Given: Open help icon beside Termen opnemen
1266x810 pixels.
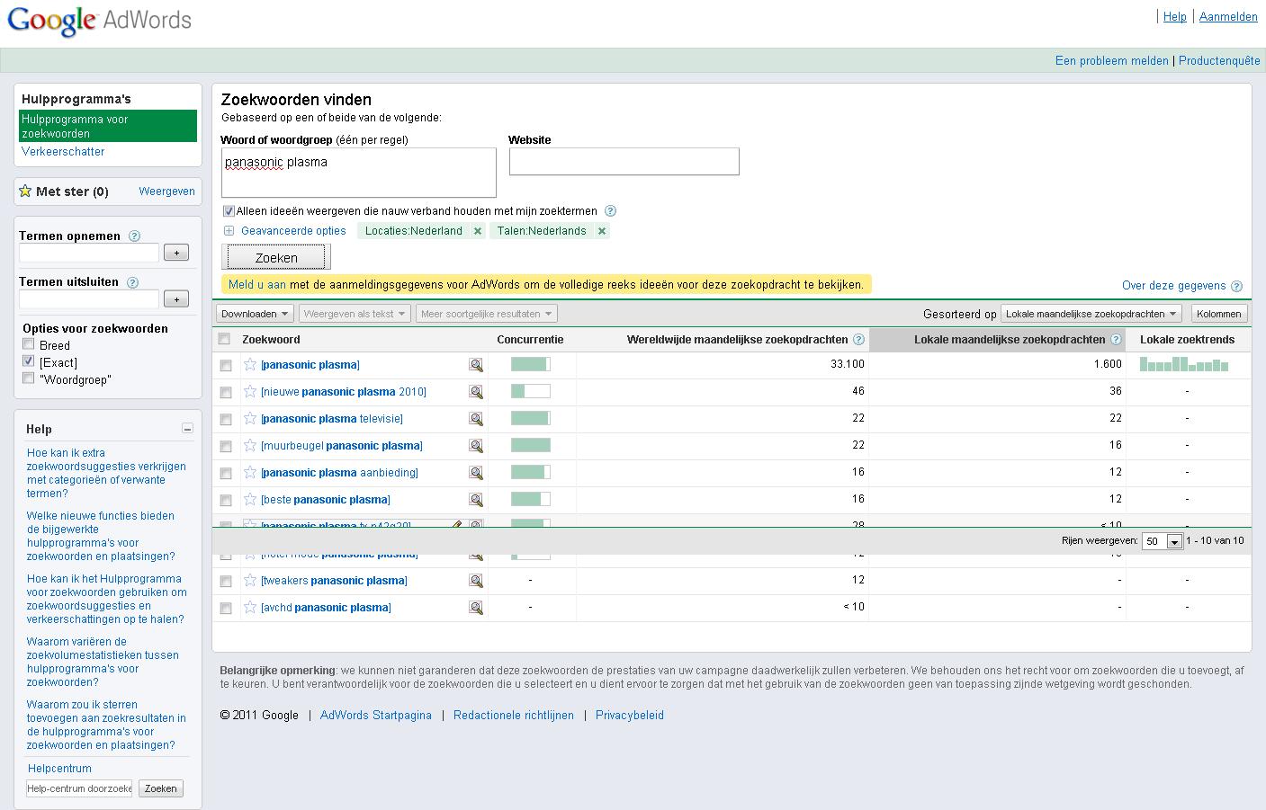Looking at the screenshot, I should tap(135, 236).
